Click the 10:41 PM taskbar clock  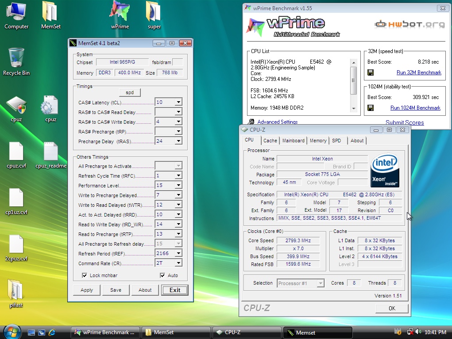tap(435, 332)
